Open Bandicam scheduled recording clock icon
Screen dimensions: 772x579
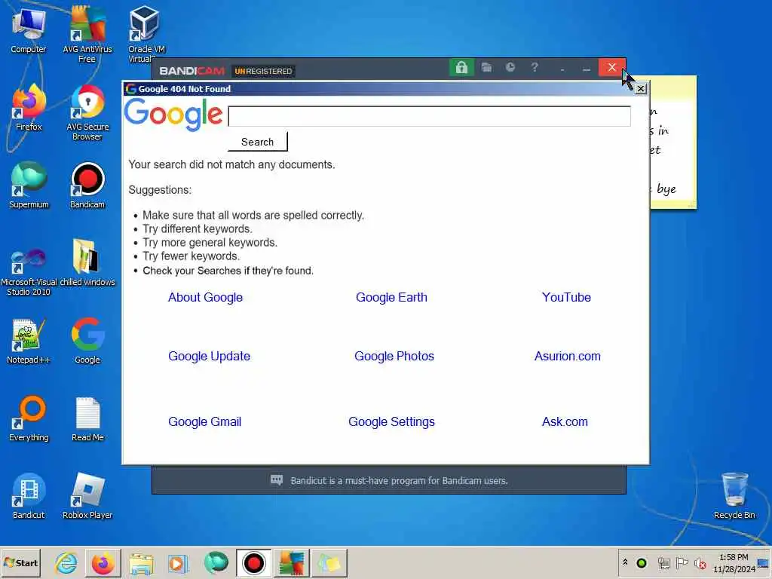pos(510,67)
